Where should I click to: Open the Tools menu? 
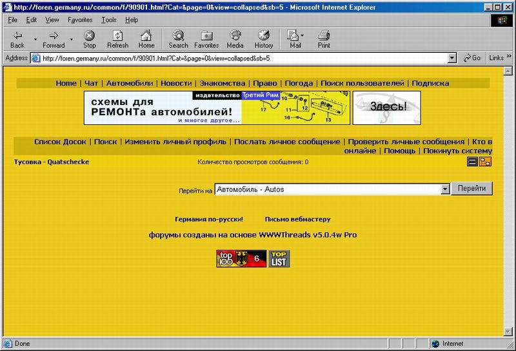108,20
